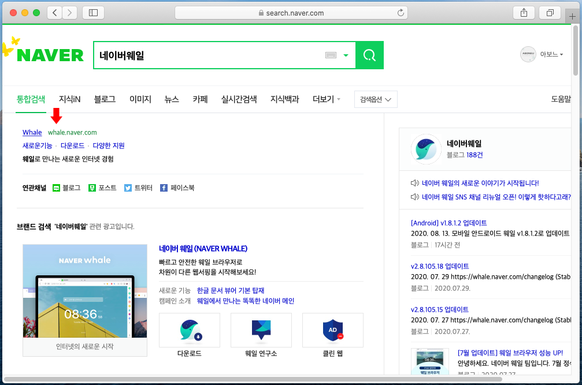Open the 아보느 user account menu
Viewport: 582px width, 385px height.
[551, 54]
